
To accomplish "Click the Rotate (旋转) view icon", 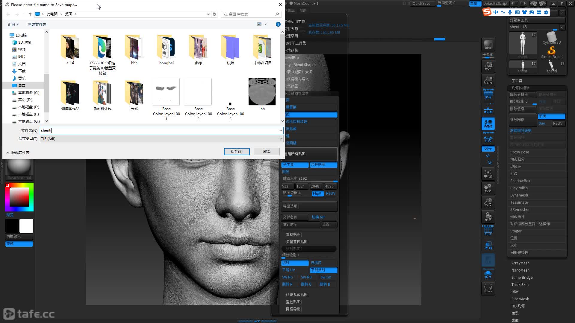I will click(x=488, y=217).
